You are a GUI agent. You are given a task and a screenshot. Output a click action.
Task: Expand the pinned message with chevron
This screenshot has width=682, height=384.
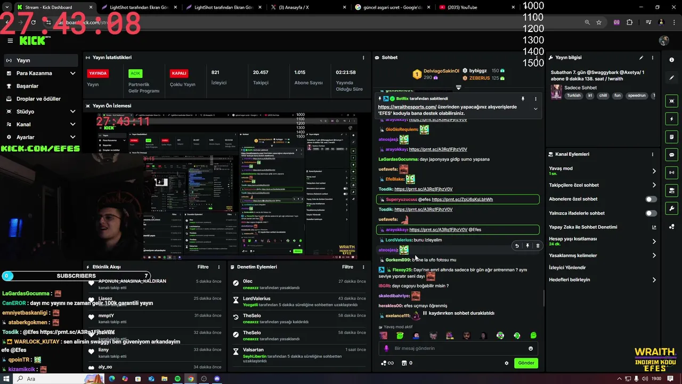[x=535, y=109]
